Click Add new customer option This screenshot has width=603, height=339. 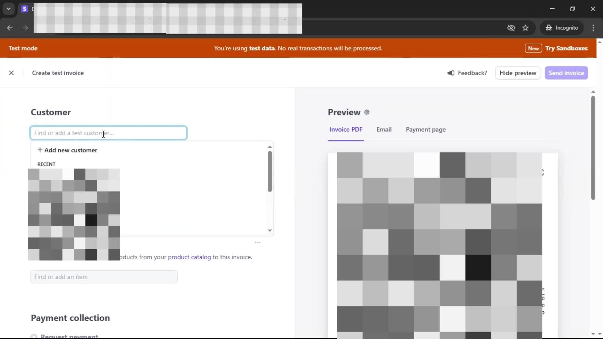[x=67, y=150]
